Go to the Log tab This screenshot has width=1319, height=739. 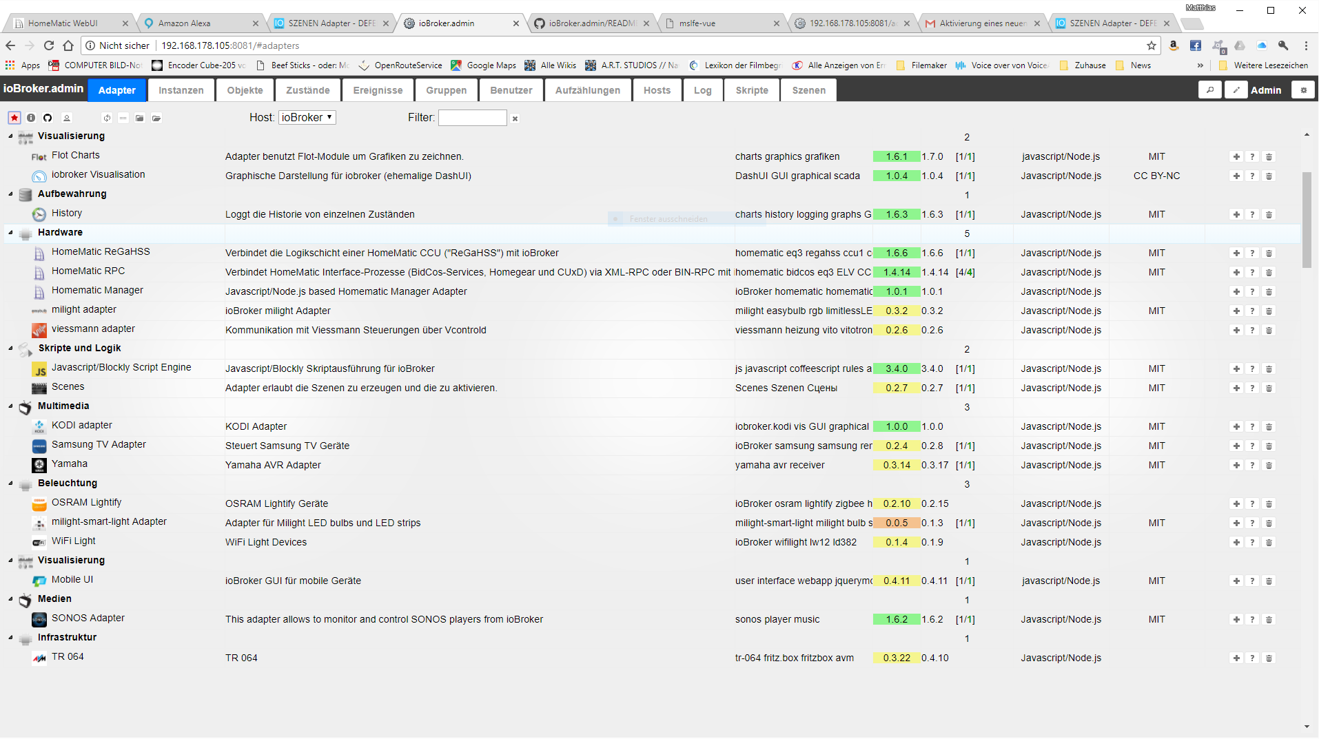[x=703, y=90]
